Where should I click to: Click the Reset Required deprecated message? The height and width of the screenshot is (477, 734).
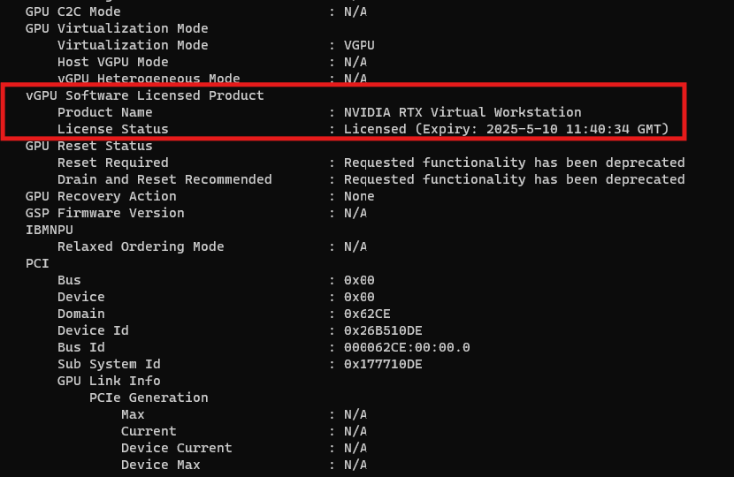click(x=514, y=163)
